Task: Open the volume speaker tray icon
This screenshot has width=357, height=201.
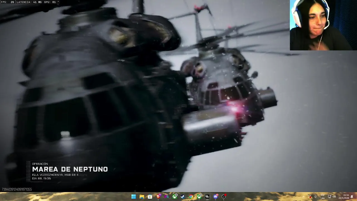Action: pos(334,197)
